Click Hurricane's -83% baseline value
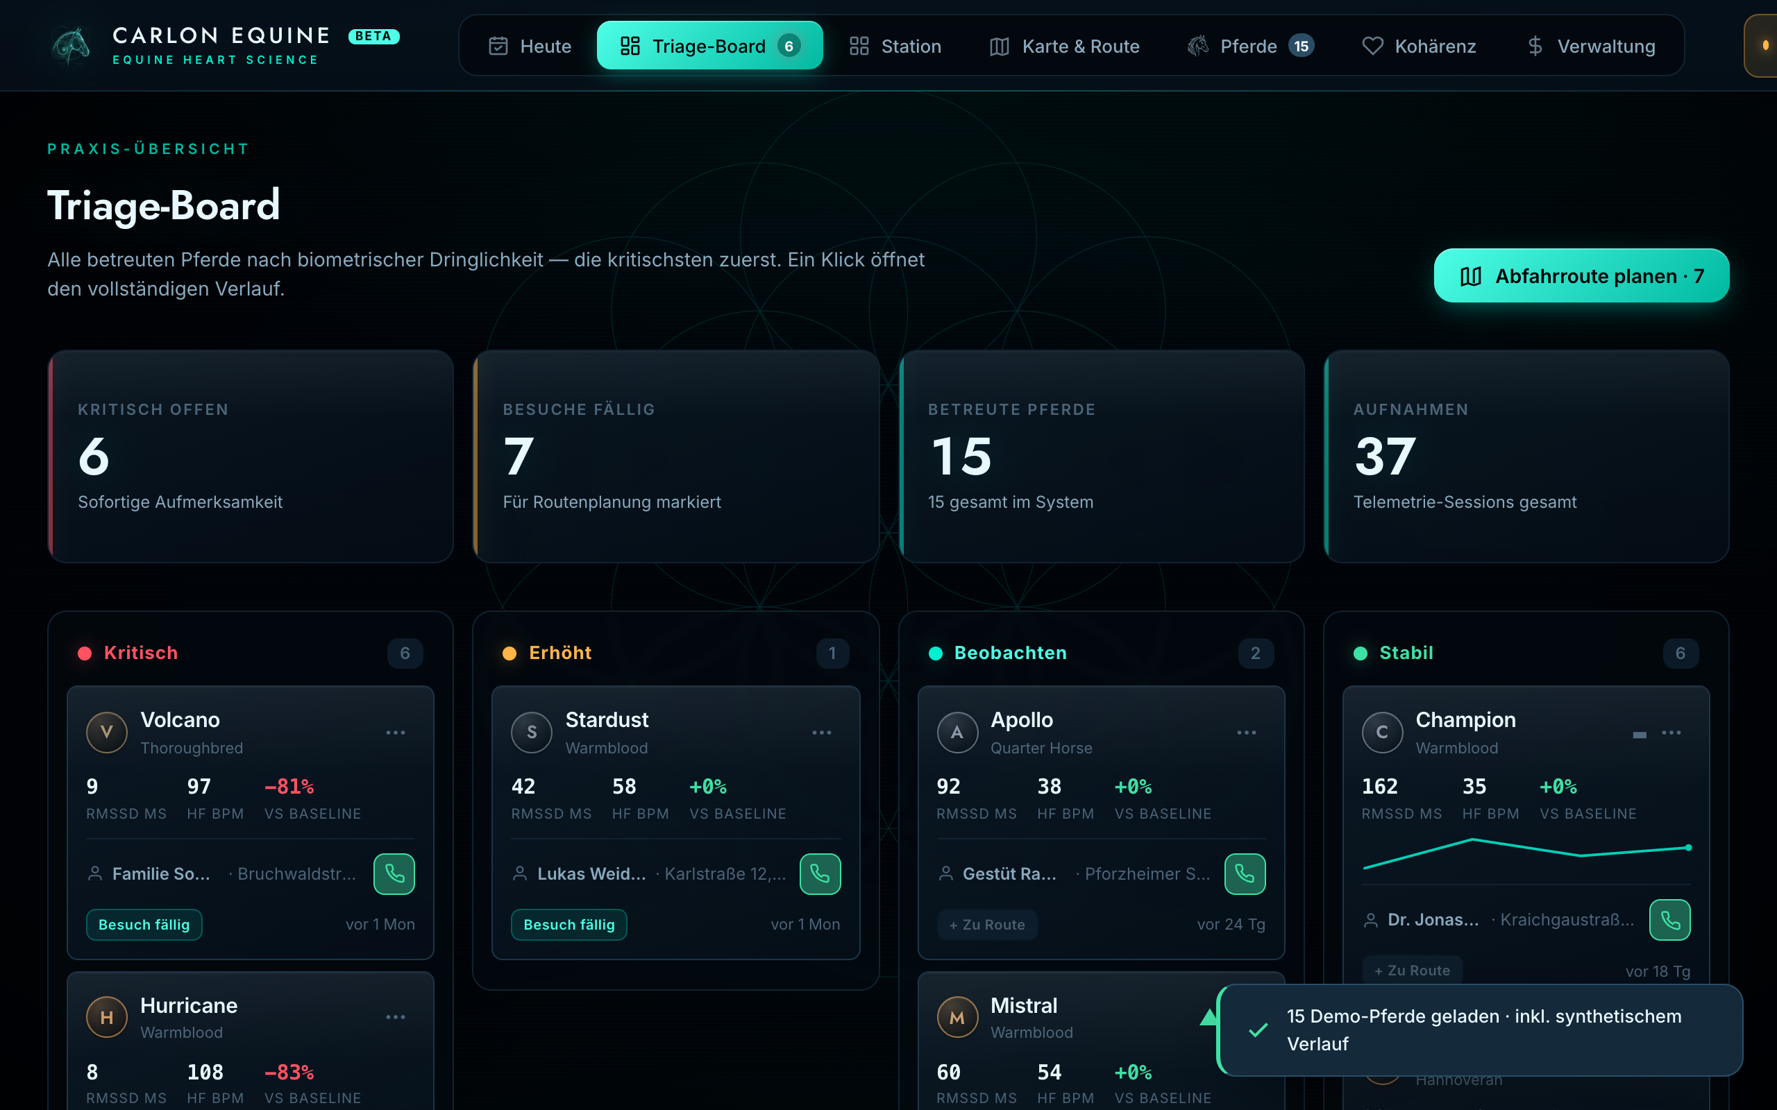The image size is (1777, 1110). (289, 1072)
